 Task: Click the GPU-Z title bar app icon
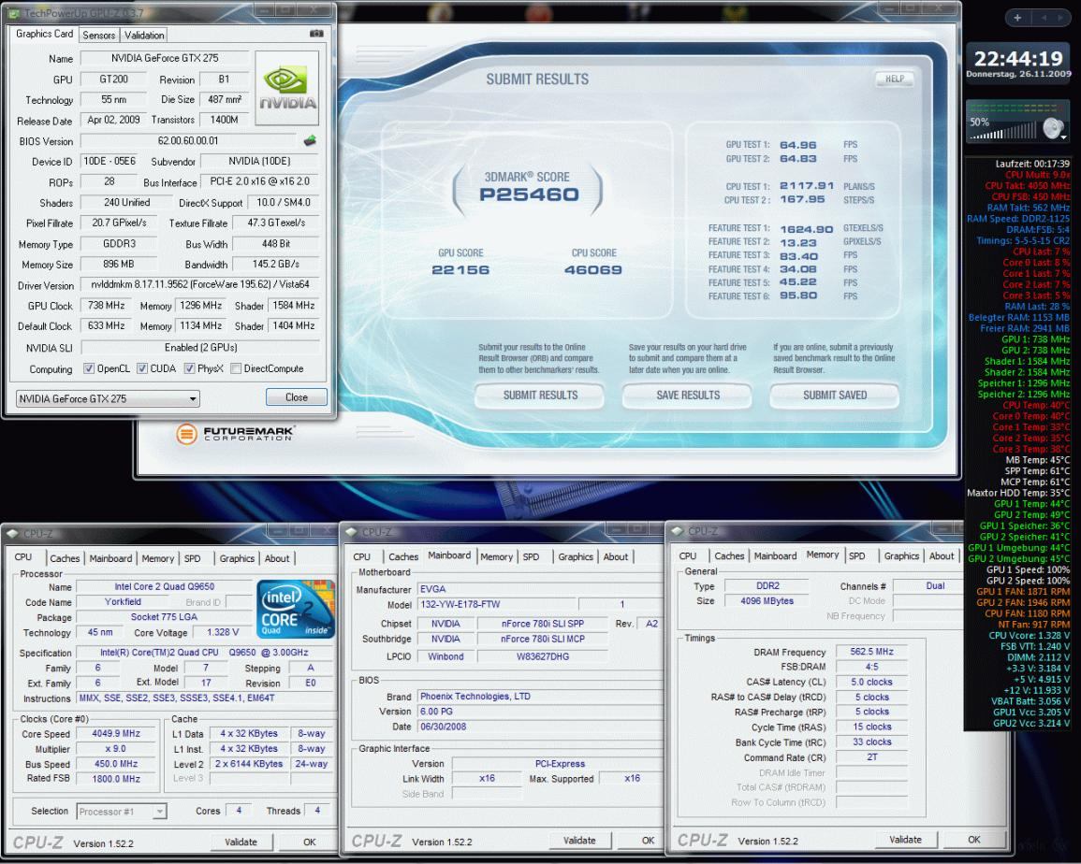click(x=14, y=13)
